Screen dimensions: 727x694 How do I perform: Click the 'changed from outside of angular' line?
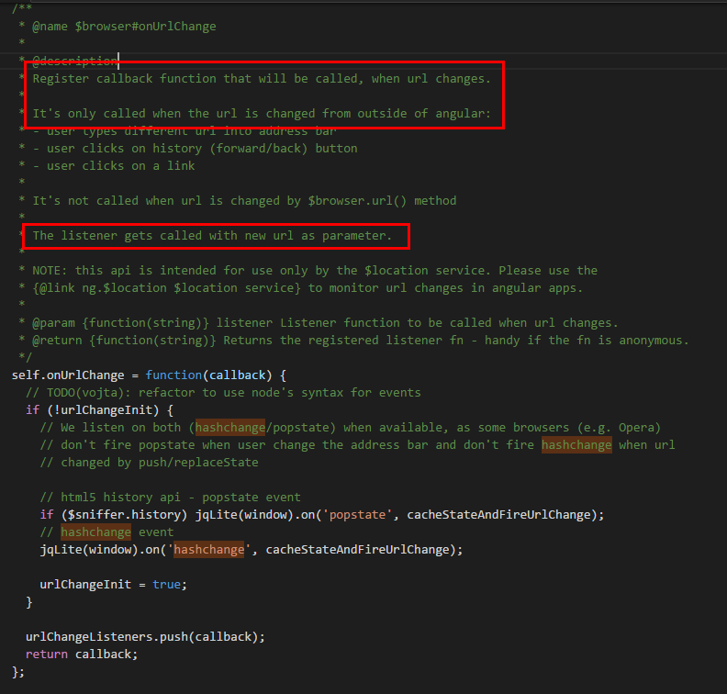[262, 113]
